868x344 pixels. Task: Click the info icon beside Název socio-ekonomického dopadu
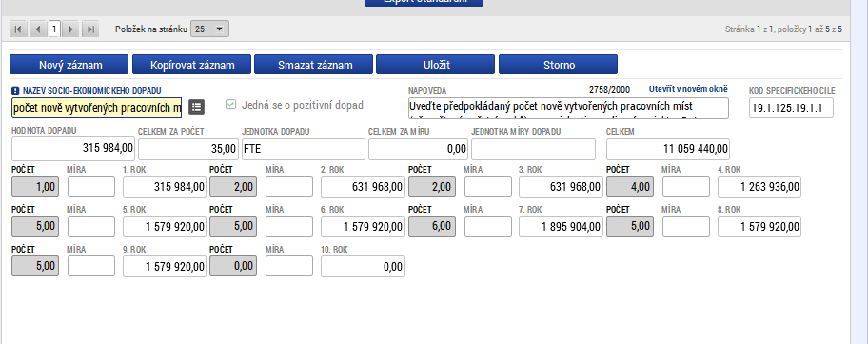(15, 90)
